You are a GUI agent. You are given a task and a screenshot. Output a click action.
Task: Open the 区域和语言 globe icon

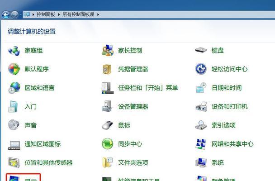point(14,88)
